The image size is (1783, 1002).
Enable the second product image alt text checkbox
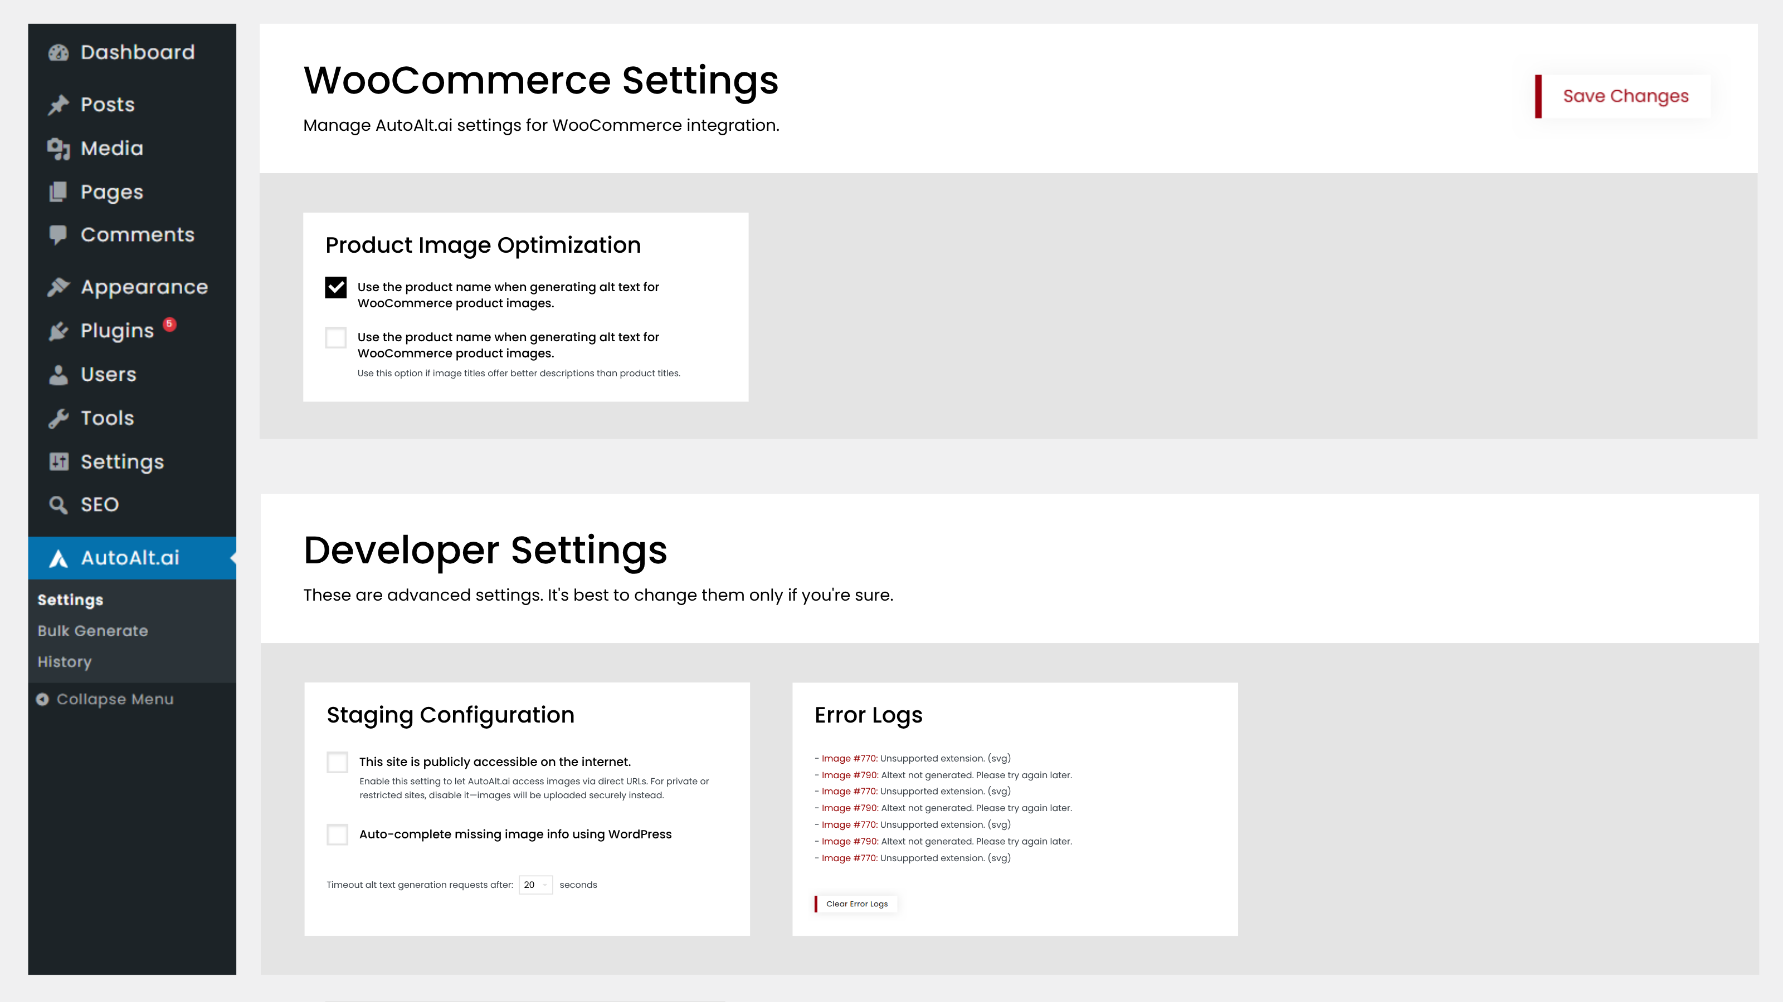click(335, 337)
